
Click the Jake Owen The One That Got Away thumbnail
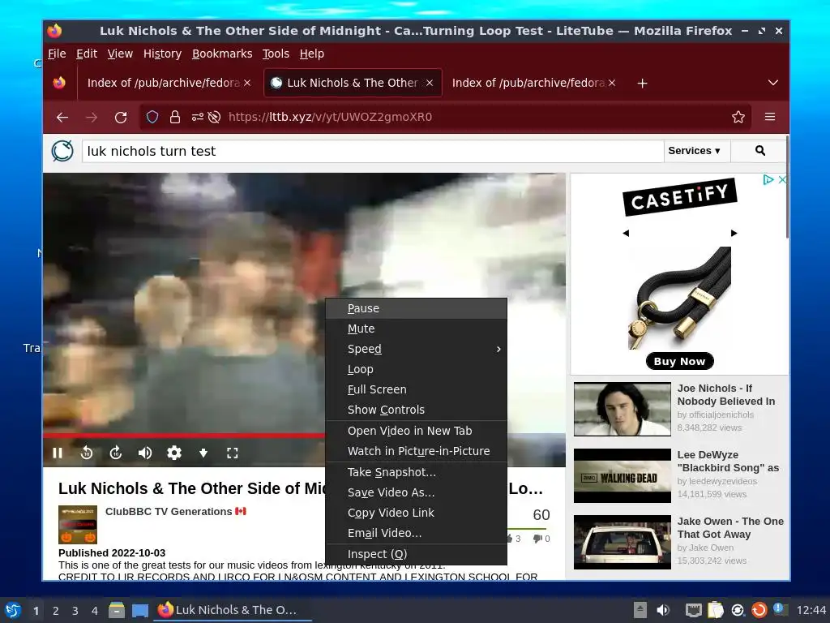tap(622, 542)
